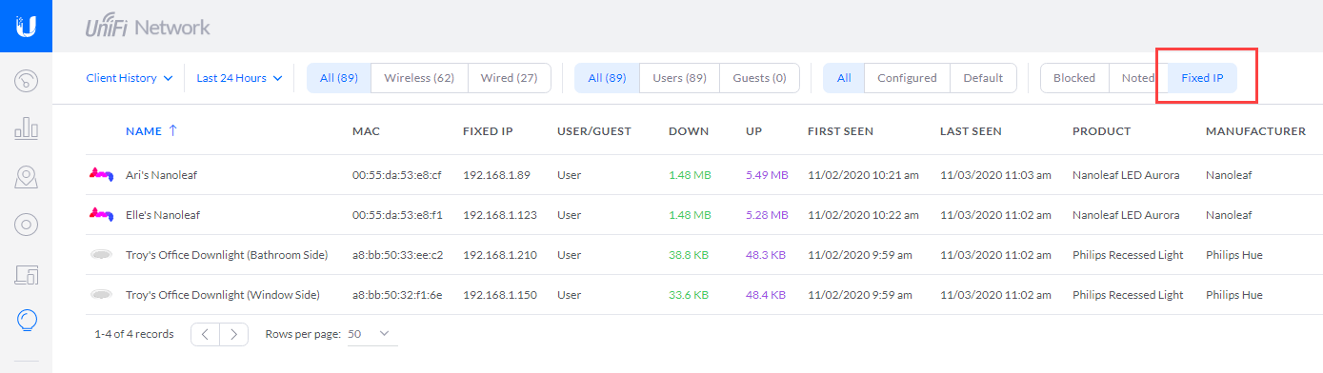The image size is (1323, 373).
Task: Expand the Client History dropdown
Action: [x=129, y=78]
